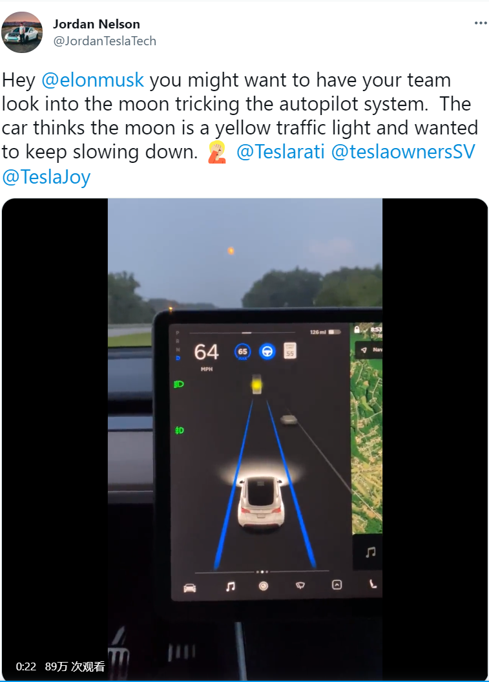Open the tweet's three-dot more menu
The height and width of the screenshot is (682, 489).
click(x=481, y=23)
